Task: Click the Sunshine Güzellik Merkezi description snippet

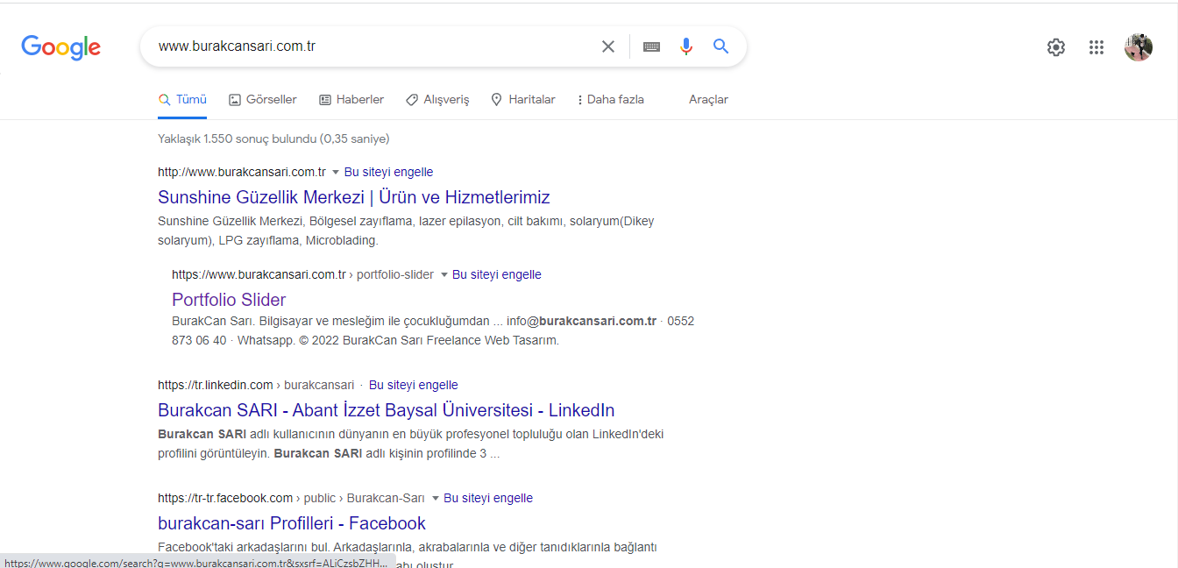Action: point(406,231)
